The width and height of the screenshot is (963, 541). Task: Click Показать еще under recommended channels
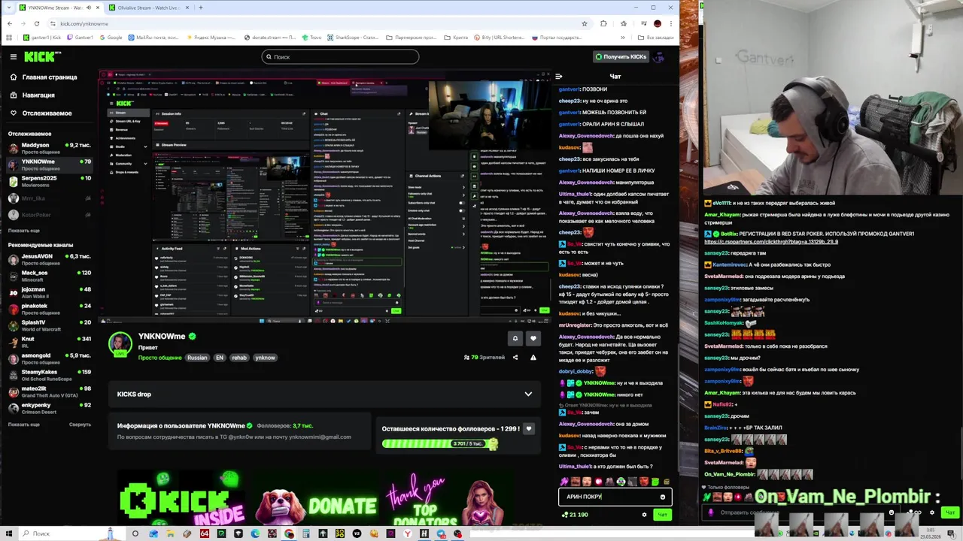click(x=23, y=424)
